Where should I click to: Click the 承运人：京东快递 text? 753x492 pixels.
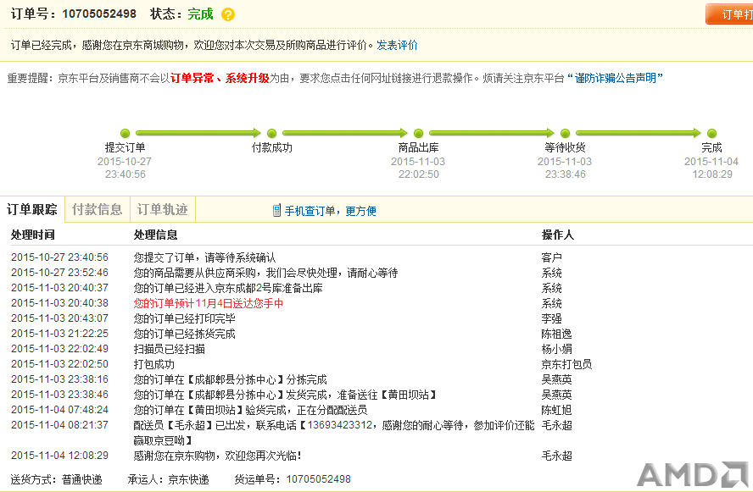[x=168, y=479]
